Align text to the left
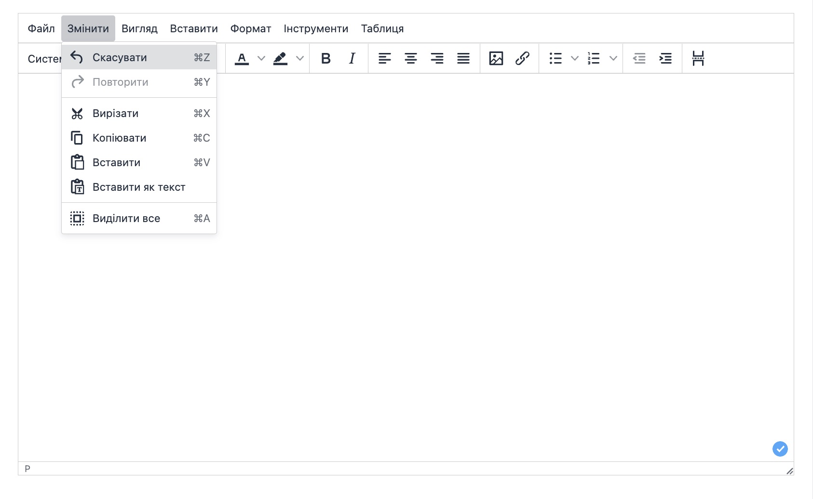Screen dimensions: 813x499 pos(384,58)
